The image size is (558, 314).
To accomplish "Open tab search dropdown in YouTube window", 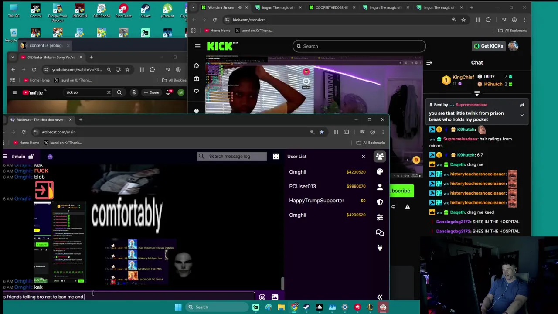I will pos(12,57).
